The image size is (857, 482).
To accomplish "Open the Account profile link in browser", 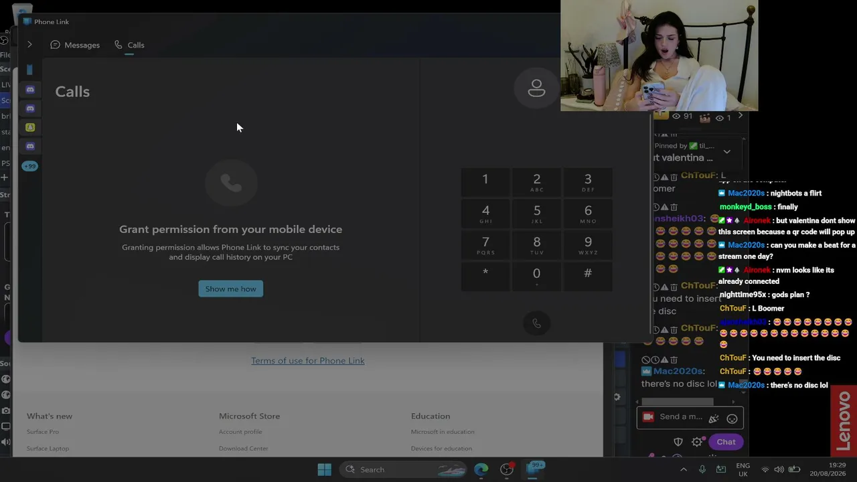I will click(240, 432).
